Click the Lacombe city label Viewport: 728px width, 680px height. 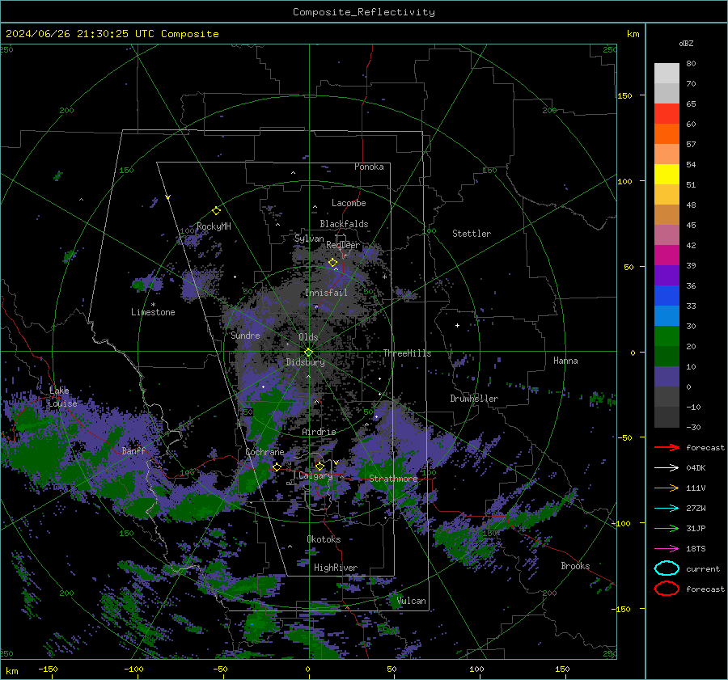(349, 203)
